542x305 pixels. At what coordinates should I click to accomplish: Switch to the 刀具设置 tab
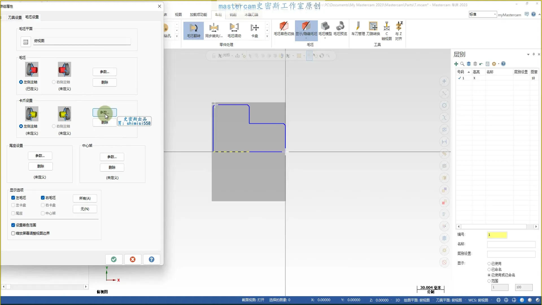click(x=15, y=17)
